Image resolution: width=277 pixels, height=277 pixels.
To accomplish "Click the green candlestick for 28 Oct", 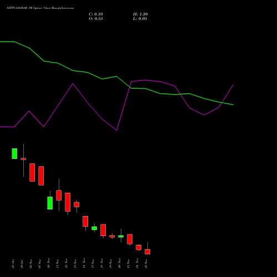I will click(x=14, y=153).
